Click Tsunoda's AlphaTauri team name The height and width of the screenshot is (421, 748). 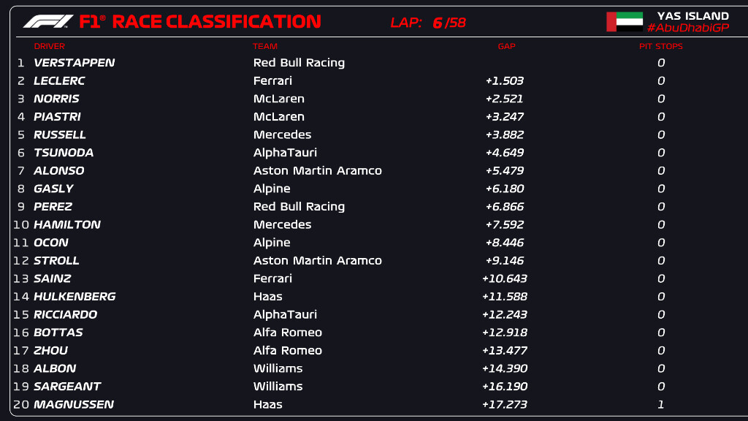click(285, 153)
